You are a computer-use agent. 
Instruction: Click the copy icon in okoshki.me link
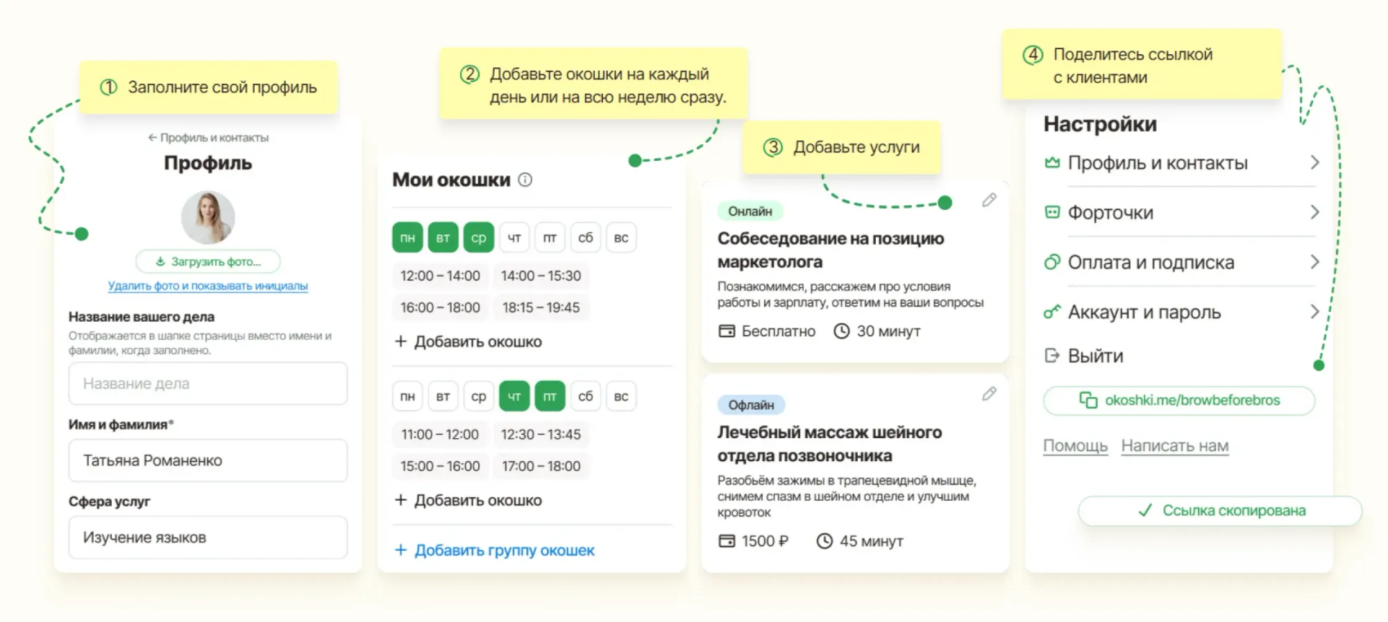1088,400
